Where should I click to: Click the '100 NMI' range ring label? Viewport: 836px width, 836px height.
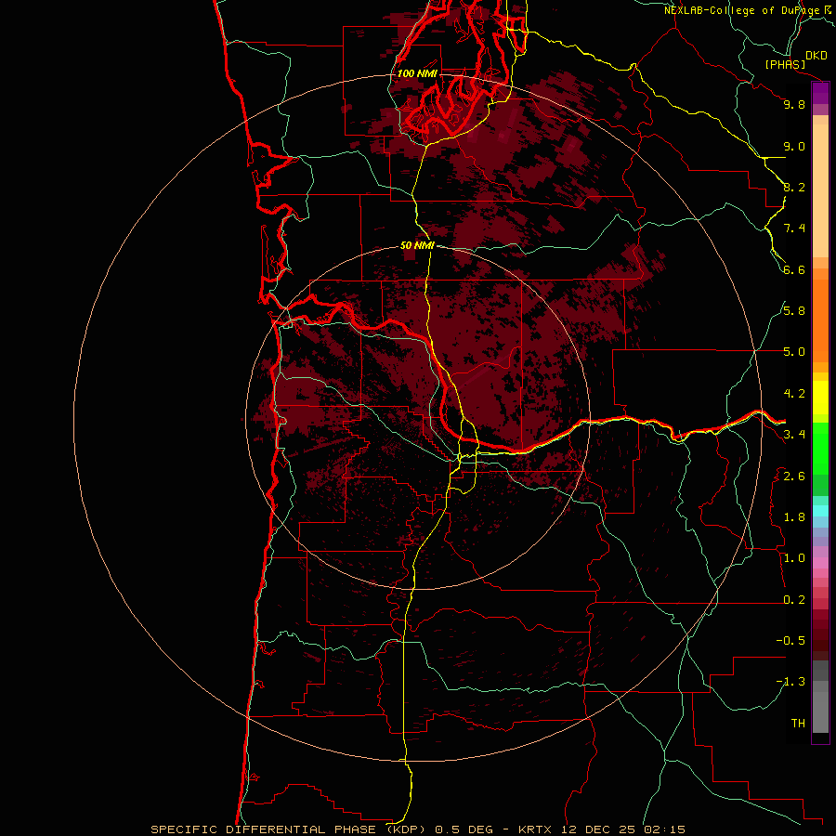417,73
